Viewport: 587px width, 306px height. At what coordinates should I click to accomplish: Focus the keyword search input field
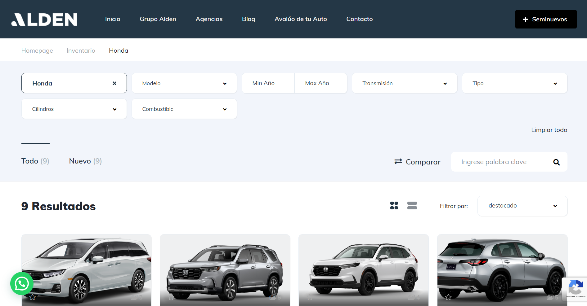coord(503,162)
